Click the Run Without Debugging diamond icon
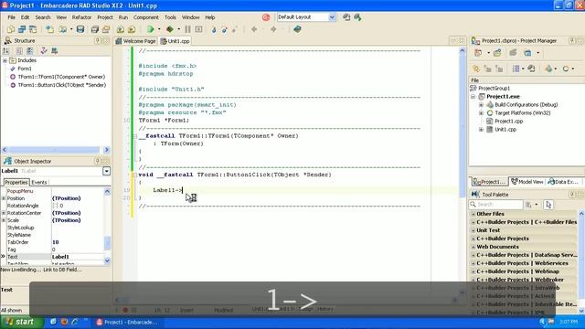Viewport: 585px width, 329px height. point(170,29)
